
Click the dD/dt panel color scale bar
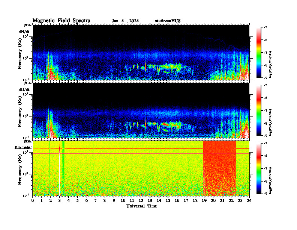tap(259, 110)
